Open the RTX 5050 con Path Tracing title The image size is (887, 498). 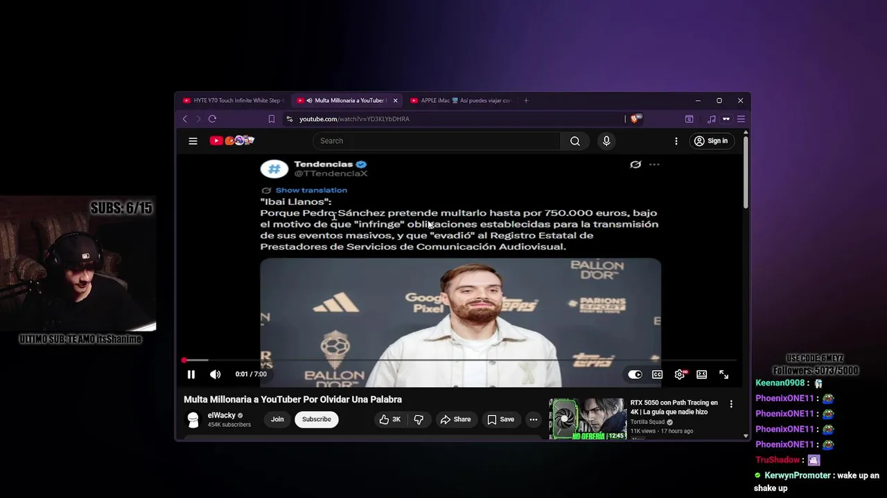point(674,407)
